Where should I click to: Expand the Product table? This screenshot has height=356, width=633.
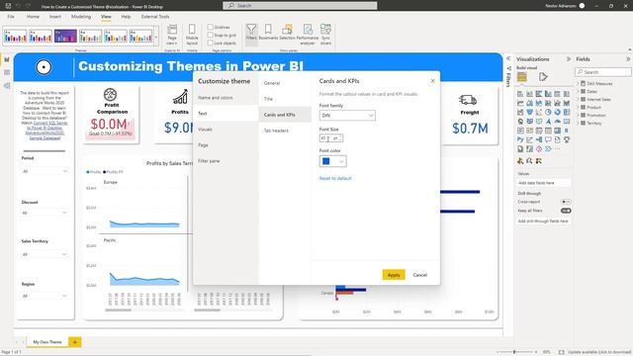pyautogui.click(x=578, y=108)
